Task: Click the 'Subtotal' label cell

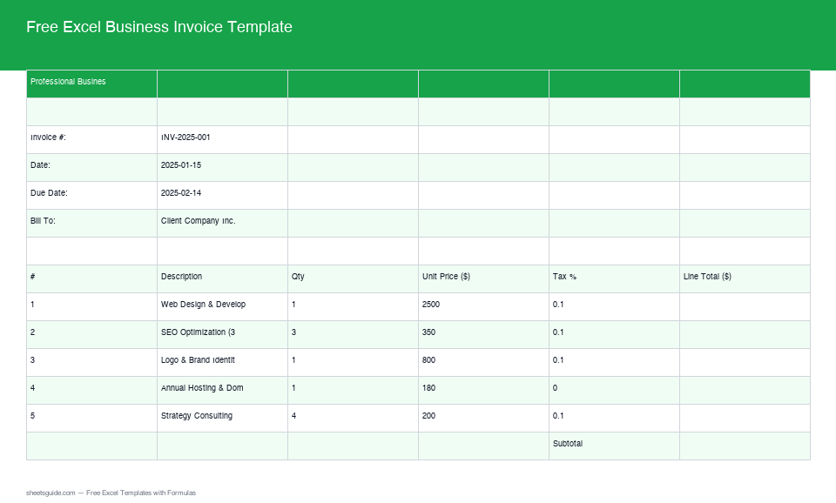Action: (614, 445)
